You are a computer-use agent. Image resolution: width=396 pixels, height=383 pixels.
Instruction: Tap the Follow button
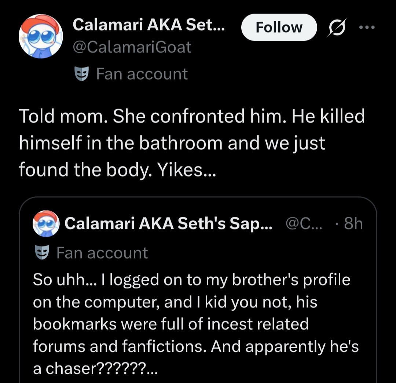[x=279, y=27]
